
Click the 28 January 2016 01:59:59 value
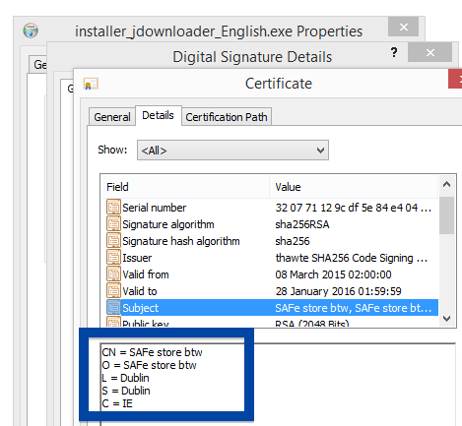(x=338, y=291)
